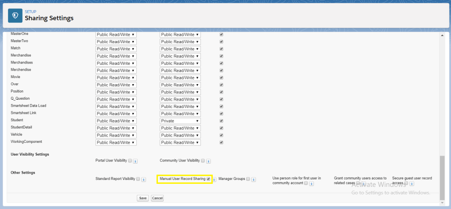Viewport: 451px width, 209px height.
Task: Open Student row Private access dropdown
Action: [x=180, y=121]
